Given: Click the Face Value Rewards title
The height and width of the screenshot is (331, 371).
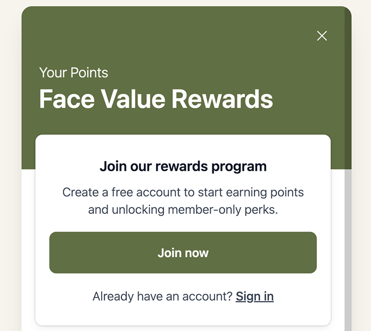Looking at the screenshot, I should pos(156,99).
